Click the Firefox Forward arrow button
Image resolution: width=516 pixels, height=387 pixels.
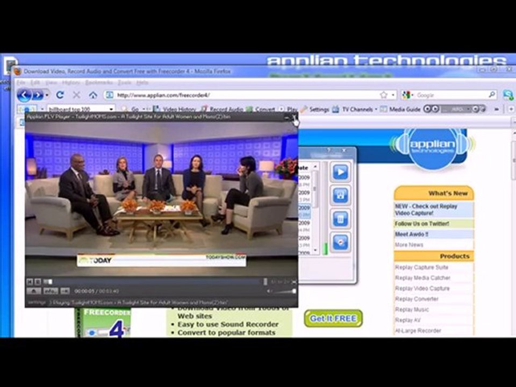pyautogui.click(x=38, y=96)
